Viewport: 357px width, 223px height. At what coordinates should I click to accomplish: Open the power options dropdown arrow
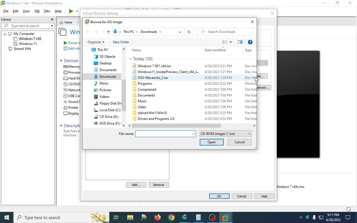[x=77, y=11]
